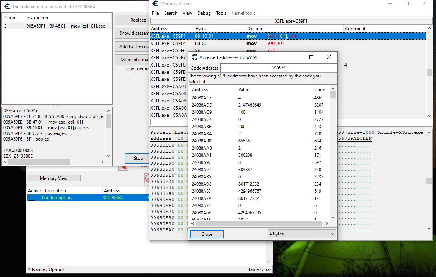Click the Cheat Engine icon in Memory Viewer title
The height and width of the screenshot is (277, 436).
[x=155, y=4]
